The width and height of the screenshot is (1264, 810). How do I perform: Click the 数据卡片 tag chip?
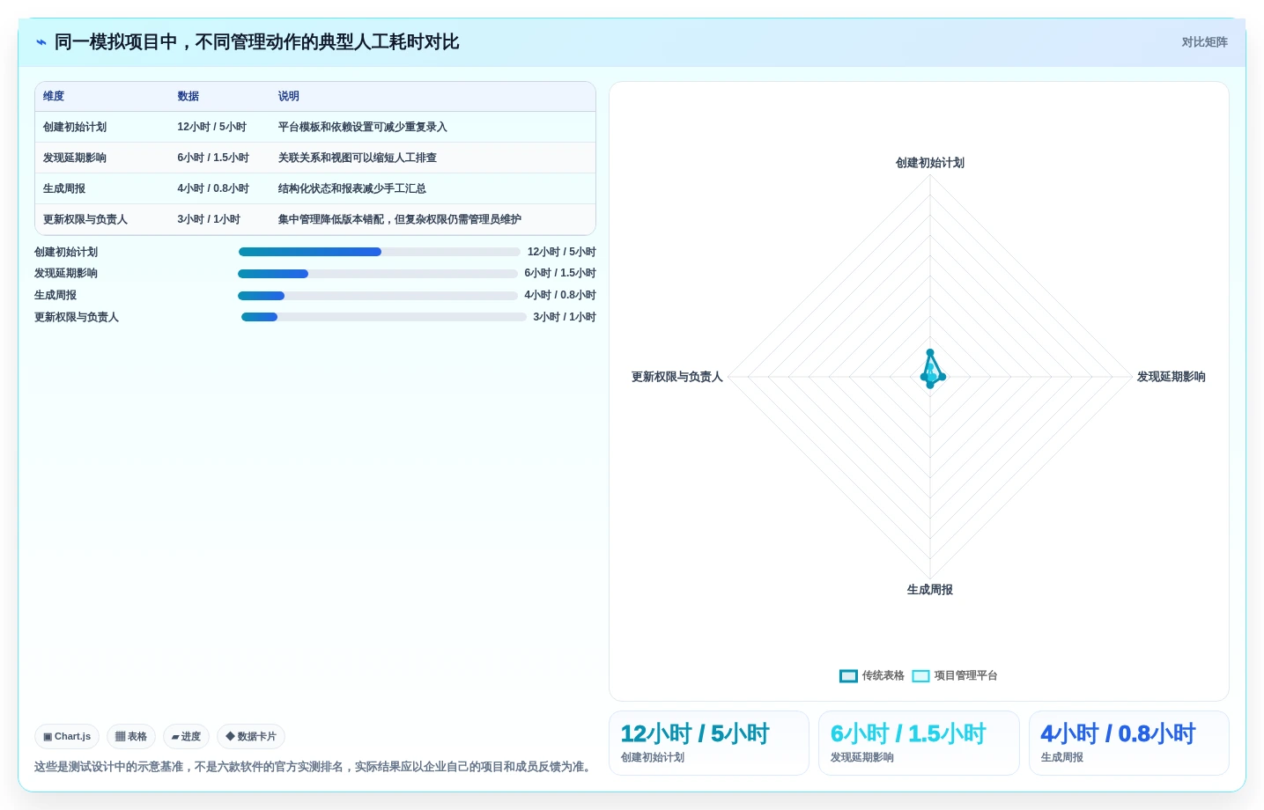tap(251, 736)
